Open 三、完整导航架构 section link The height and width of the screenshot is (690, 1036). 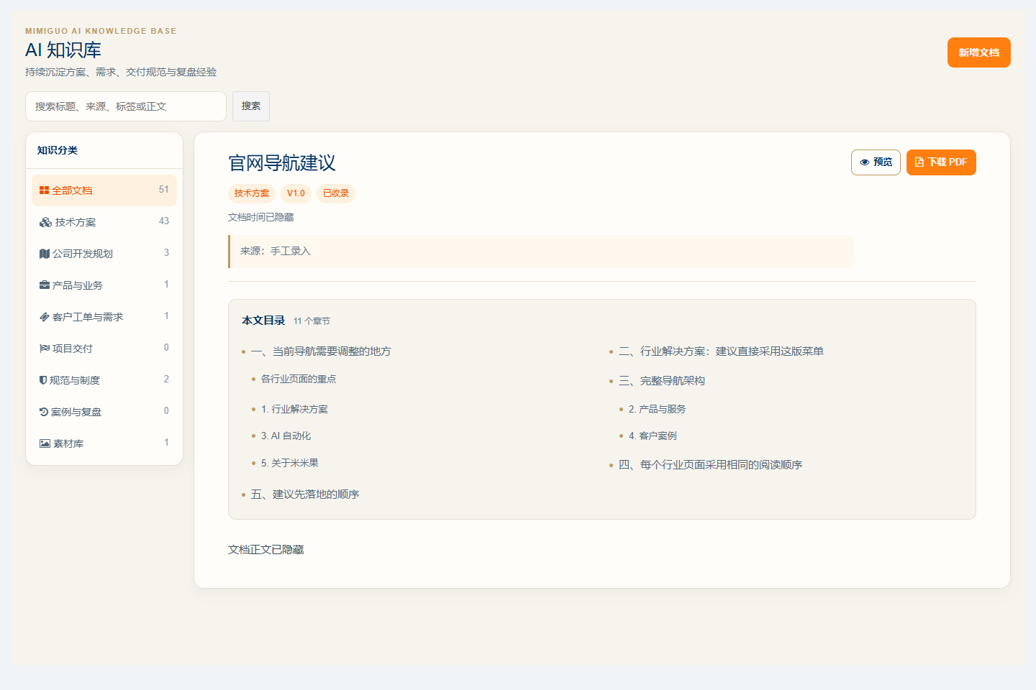coord(662,381)
